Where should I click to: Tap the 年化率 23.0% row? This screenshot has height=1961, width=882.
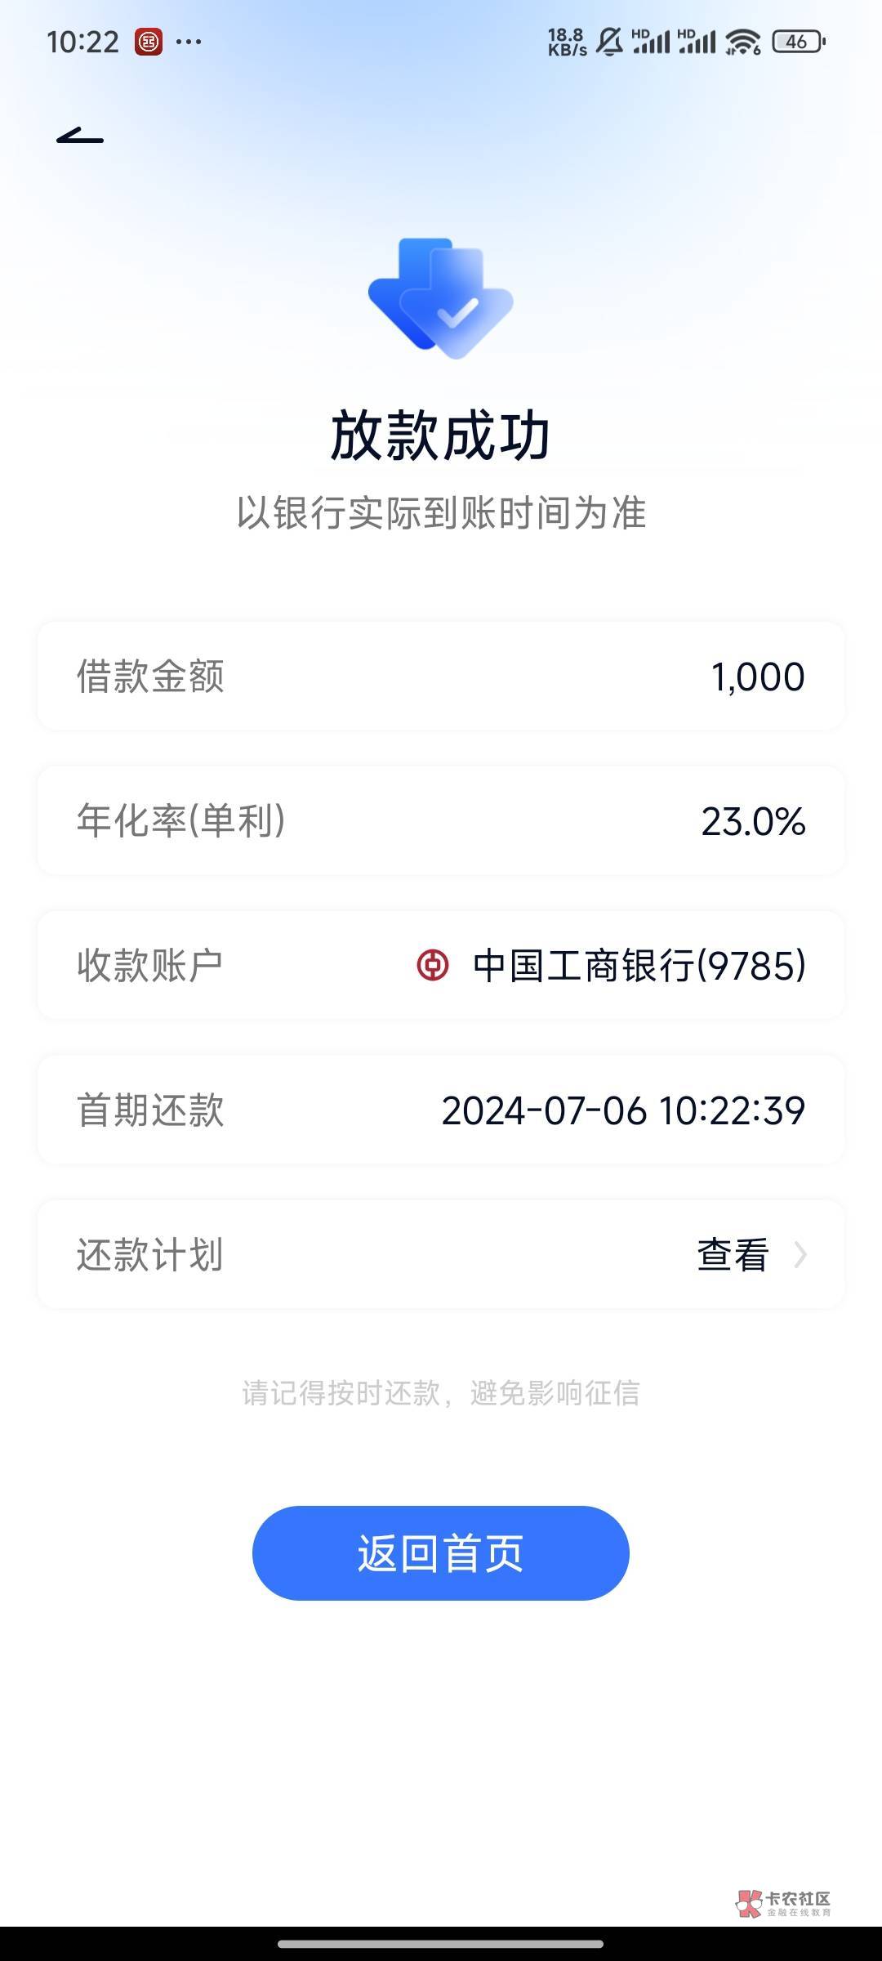click(441, 820)
